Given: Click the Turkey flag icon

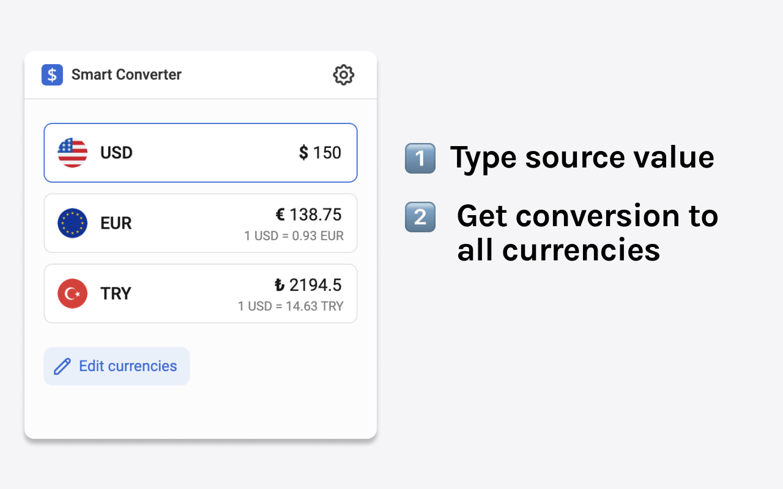Looking at the screenshot, I should point(72,293).
